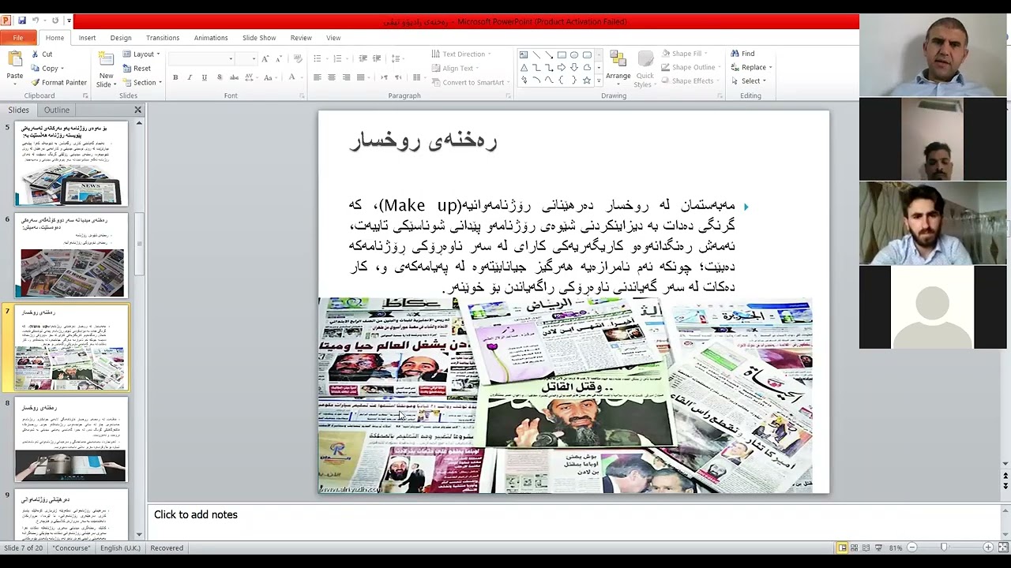
Task: Close the slides thumbnail pane
Action: 137,110
